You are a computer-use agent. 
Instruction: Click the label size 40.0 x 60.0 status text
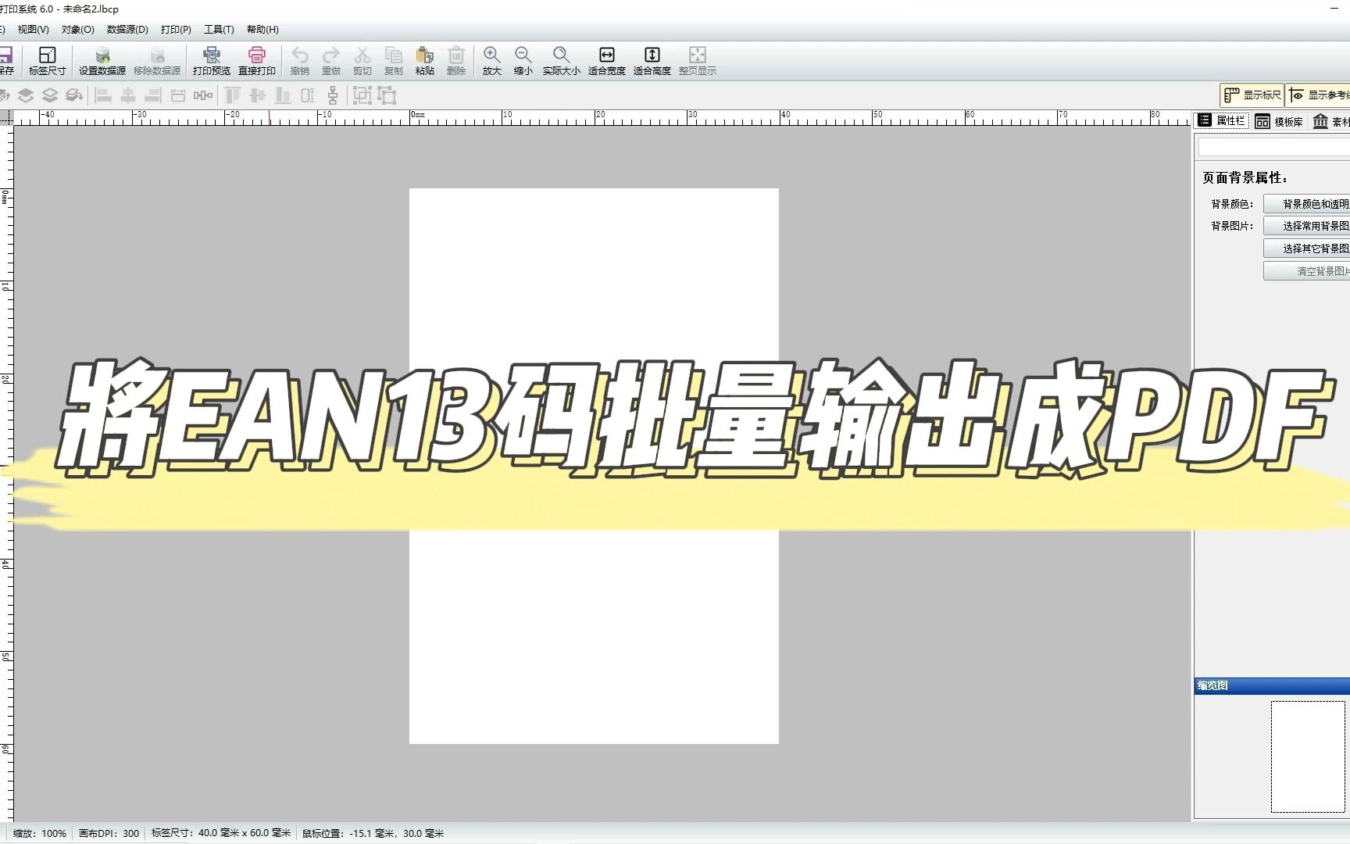[221, 833]
